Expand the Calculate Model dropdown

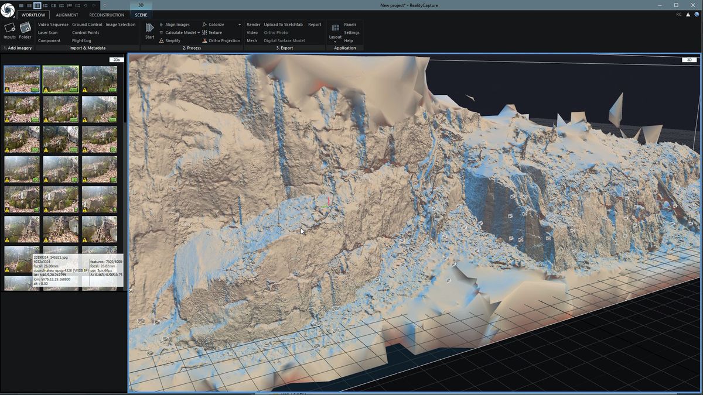pyautogui.click(x=199, y=32)
